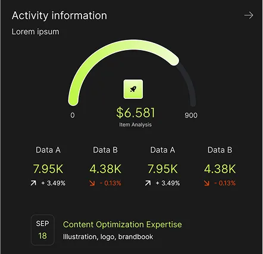263x254 pixels.
Task: Click the rocket icon in gauge center
Action: point(133,89)
